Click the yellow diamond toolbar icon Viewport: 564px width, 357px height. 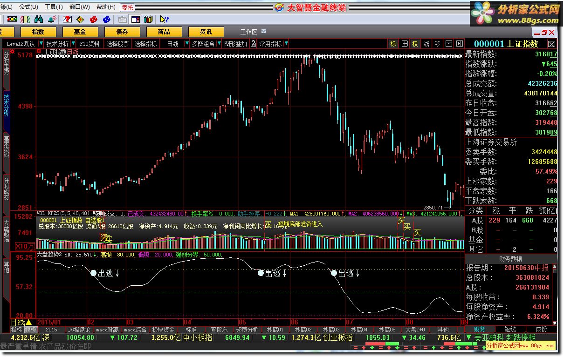[x=80, y=19]
